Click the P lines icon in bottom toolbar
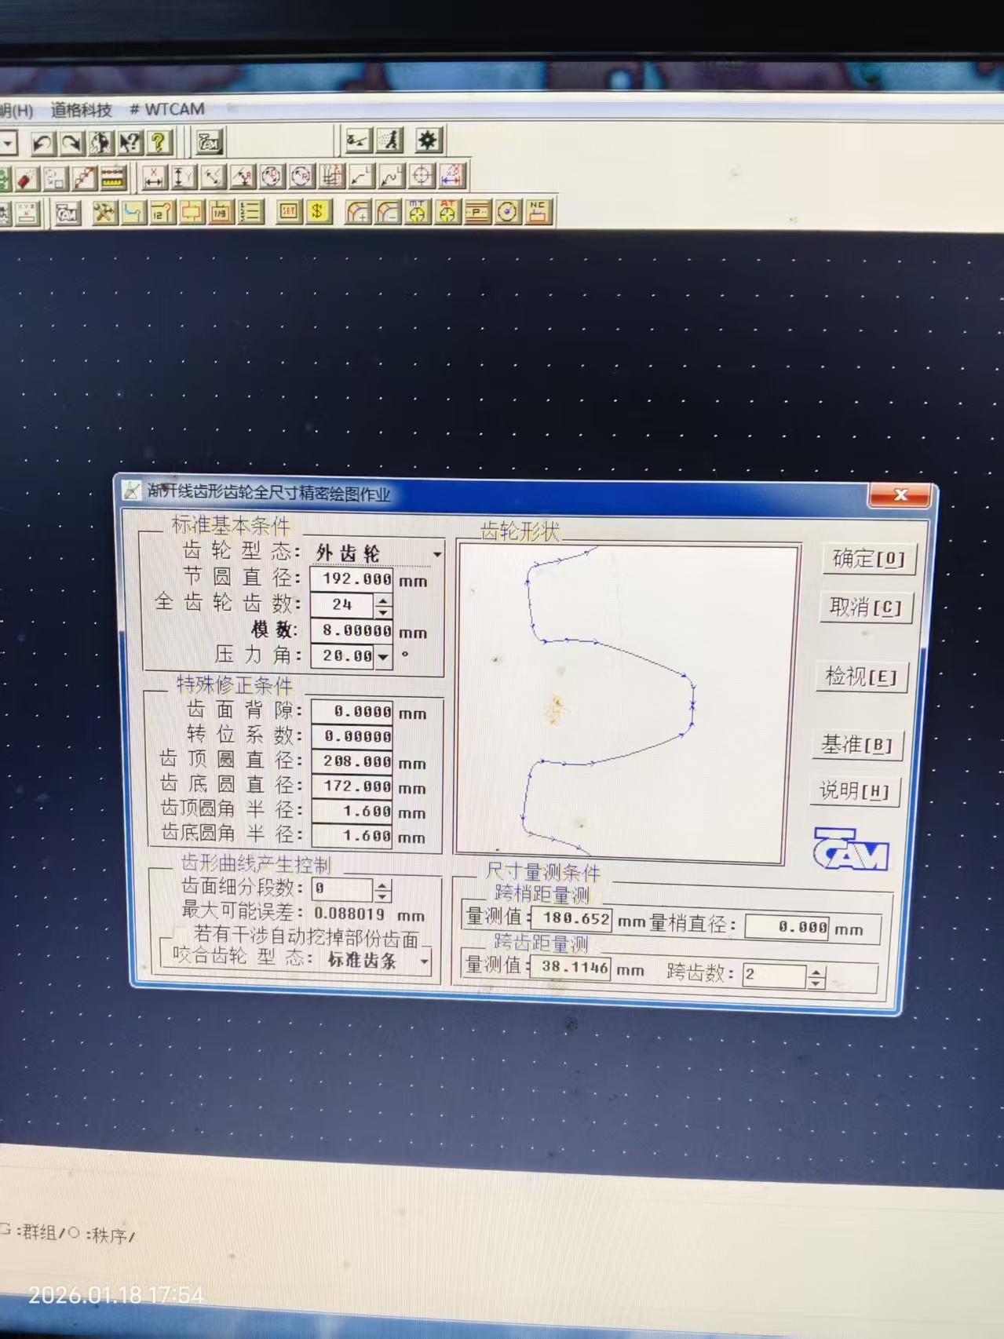The image size is (1004, 1339). tap(477, 211)
